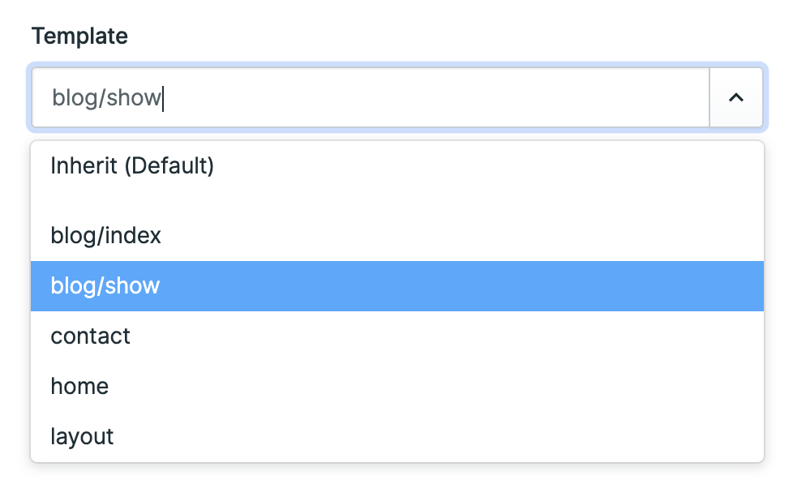Click the 'Template' field label
The height and width of the screenshot is (501, 793).
(79, 36)
